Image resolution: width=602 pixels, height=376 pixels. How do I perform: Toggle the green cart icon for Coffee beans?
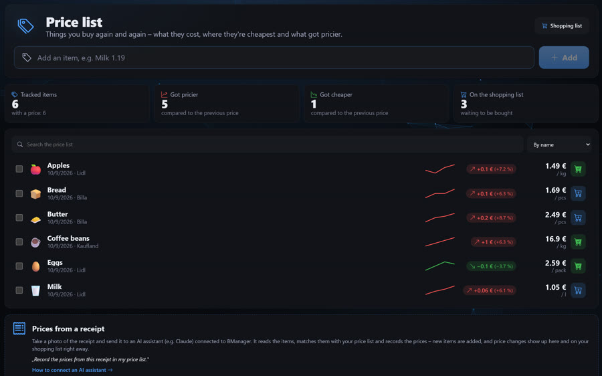[x=578, y=242]
